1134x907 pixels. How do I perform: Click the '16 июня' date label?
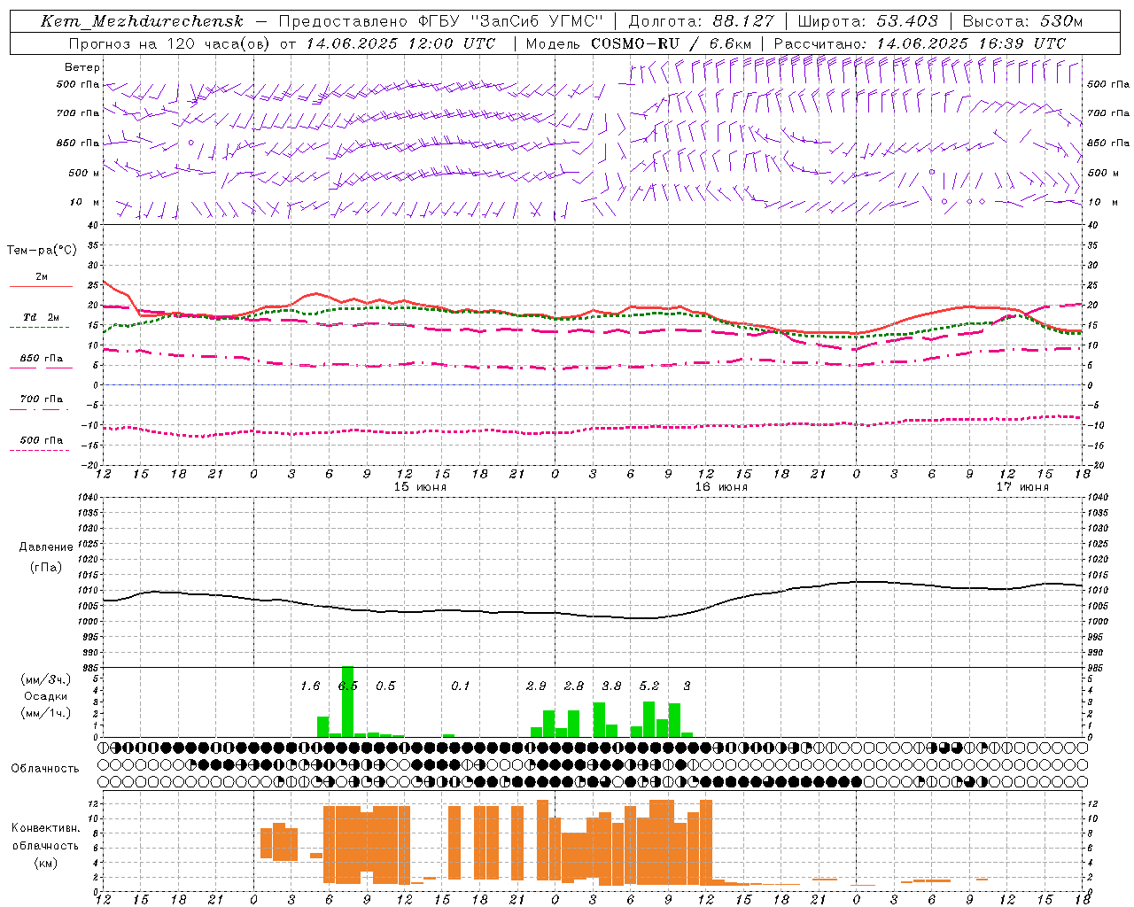721,487
